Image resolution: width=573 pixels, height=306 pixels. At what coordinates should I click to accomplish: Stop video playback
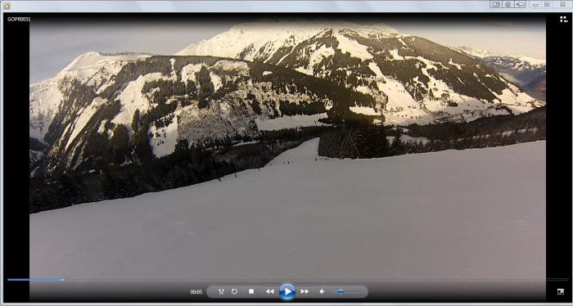251,291
